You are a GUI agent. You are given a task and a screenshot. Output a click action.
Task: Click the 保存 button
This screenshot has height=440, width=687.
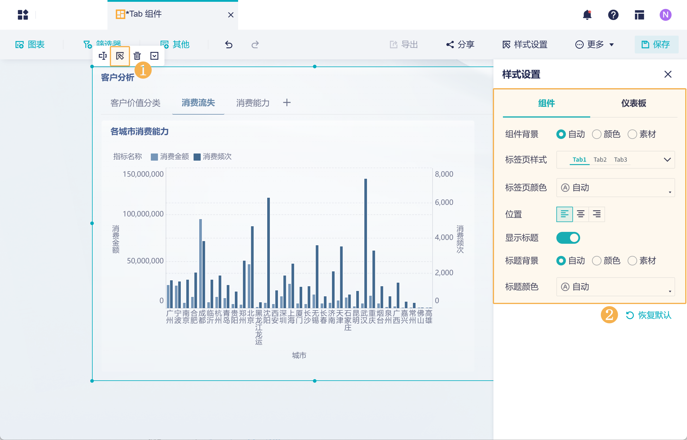click(656, 45)
